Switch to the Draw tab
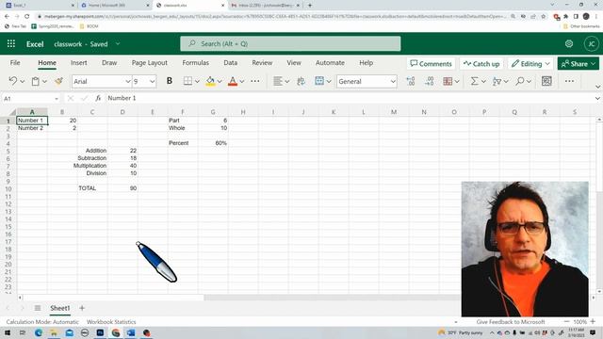Viewport: 603px width, 339px height. (x=109, y=63)
